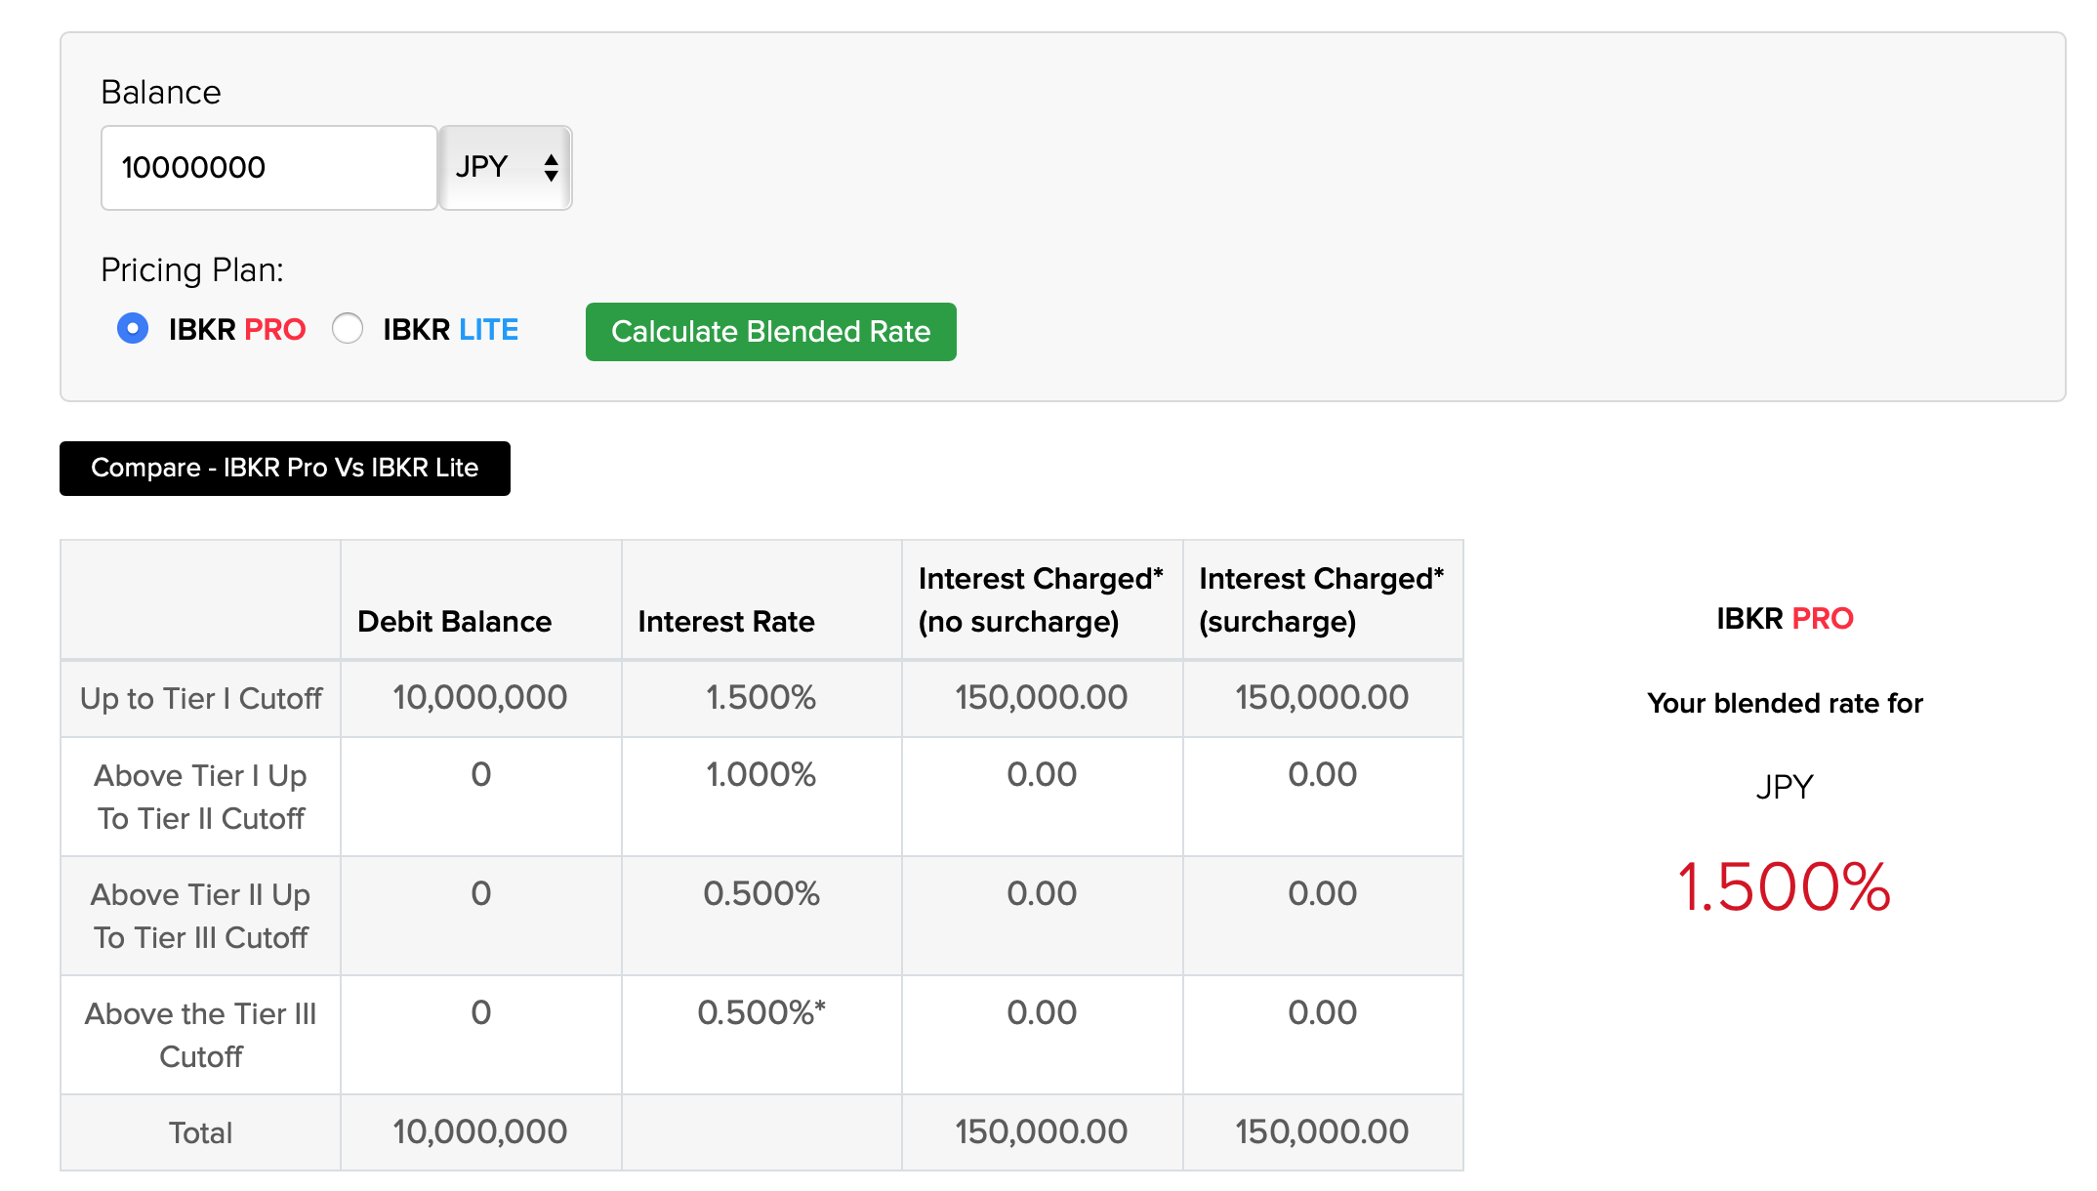This screenshot has width=2097, height=1191.
Task: Click the 1.500% rate in Tier I row
Action: pos(761,698)
